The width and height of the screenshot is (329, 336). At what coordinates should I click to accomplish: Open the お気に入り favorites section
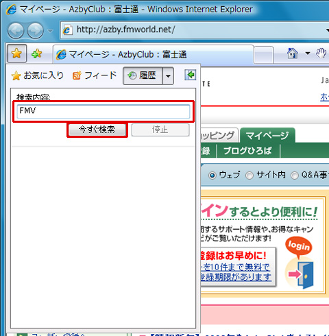[x=38, y=75]
